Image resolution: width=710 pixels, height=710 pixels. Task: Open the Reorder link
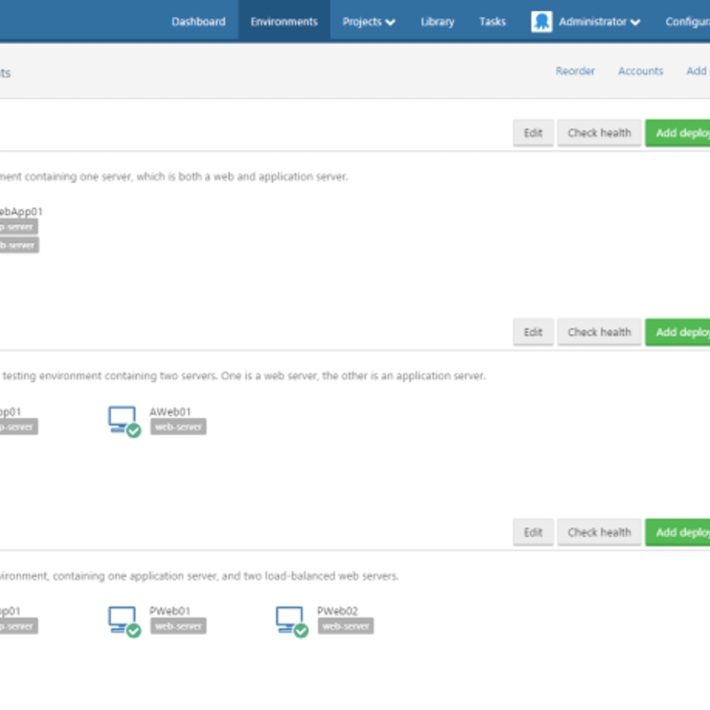tap(575, 71)
